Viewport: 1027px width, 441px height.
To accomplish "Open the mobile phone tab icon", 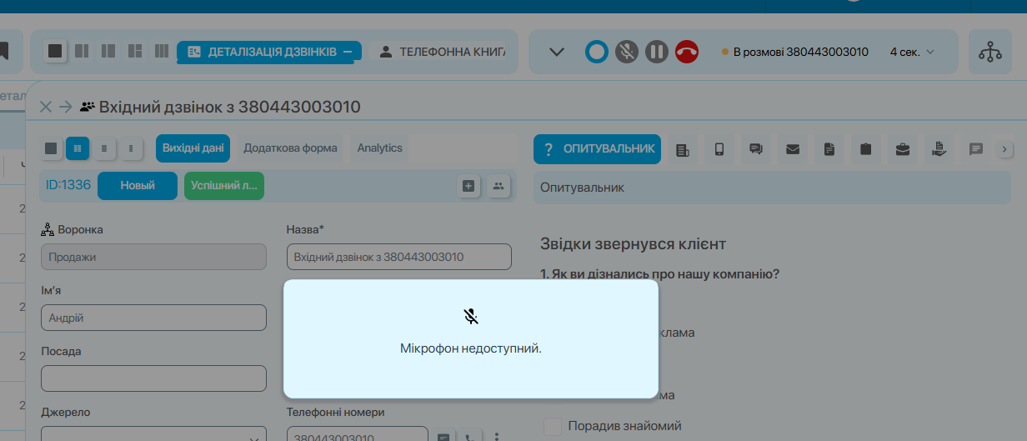I will click(719, 149).
